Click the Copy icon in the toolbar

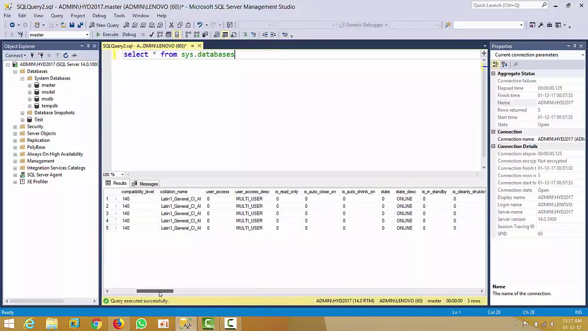pyautogui.click(x=180, y=25)
